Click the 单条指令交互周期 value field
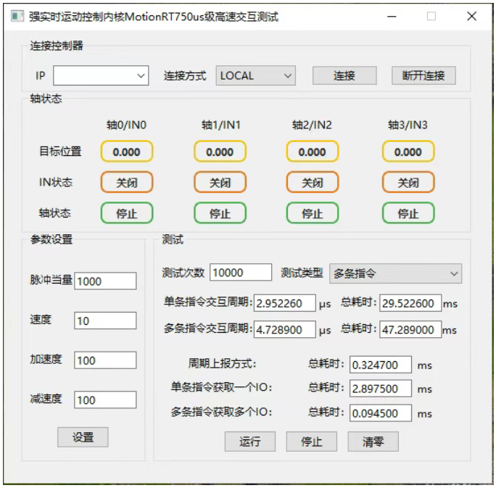 [x=285, y=303]
